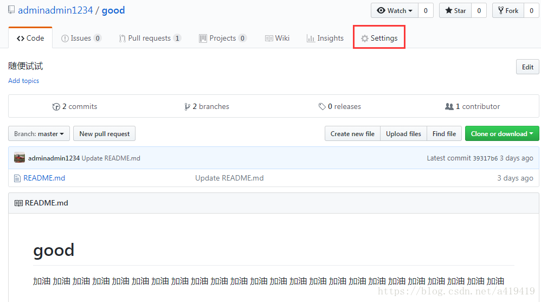Open the Issues tab

[x=81, y=38]
